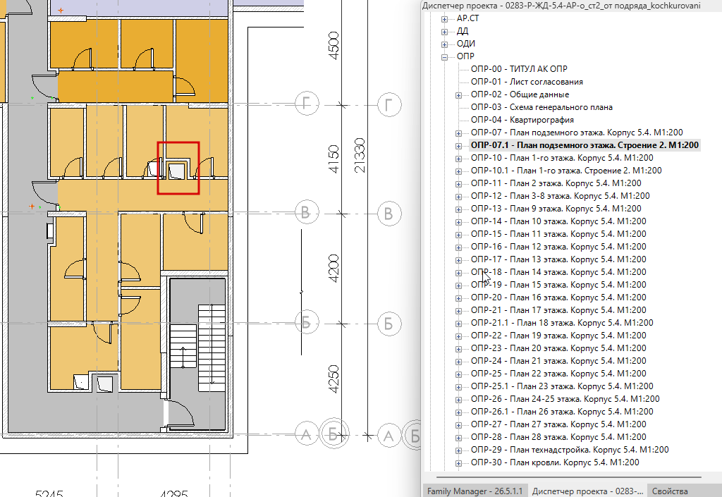Click the grid bubble Г on the drawing

tap(307, 104)
